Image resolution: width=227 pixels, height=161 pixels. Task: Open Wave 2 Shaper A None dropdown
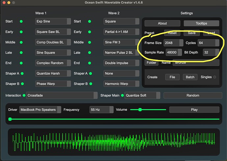121,73
